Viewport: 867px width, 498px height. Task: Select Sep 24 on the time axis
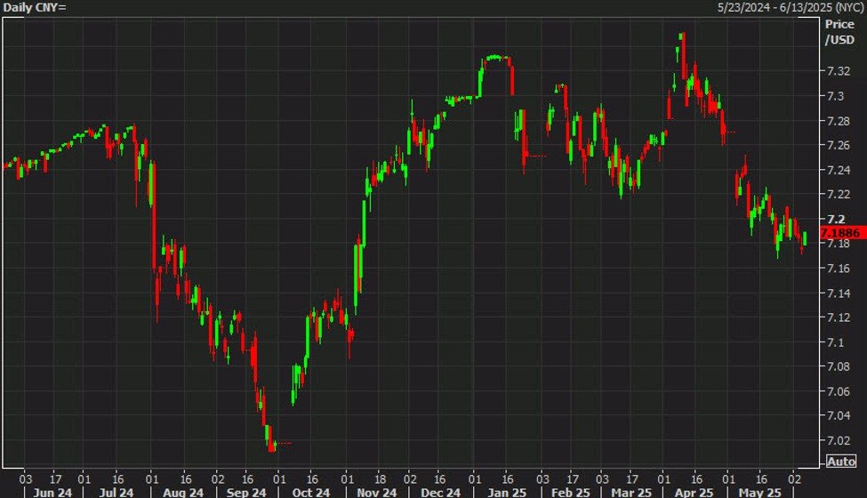(x=246, y=492)
